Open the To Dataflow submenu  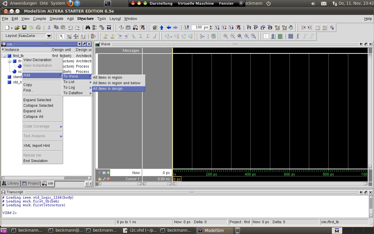77,93
